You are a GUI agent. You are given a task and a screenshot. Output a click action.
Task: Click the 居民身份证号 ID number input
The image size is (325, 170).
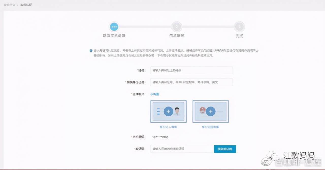coord(191,82)
